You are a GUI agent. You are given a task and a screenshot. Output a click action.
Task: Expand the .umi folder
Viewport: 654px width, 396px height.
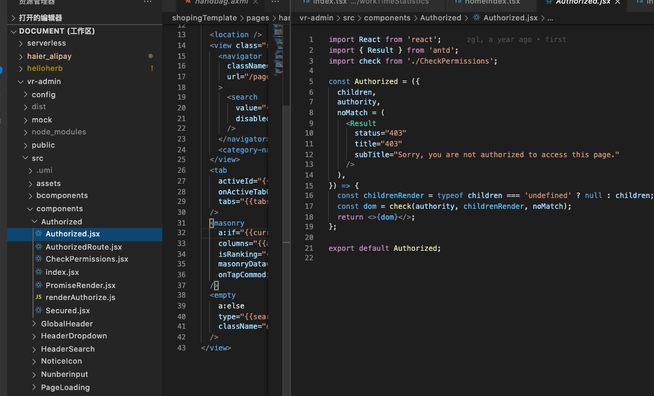point(30,170)
